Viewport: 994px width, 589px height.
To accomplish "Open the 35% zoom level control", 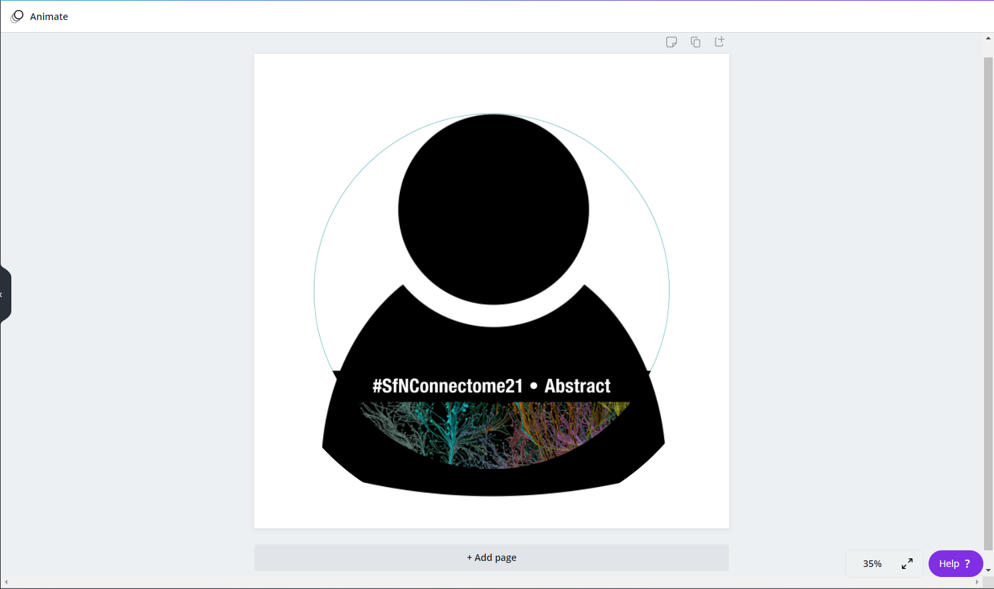I will click(x=872, y=564).
